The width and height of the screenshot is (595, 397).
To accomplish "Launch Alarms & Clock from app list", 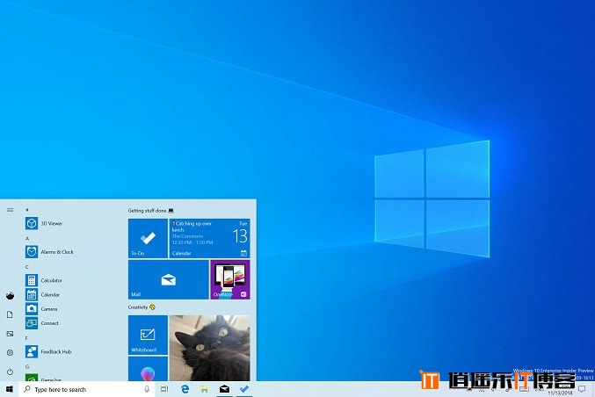I will coord(49,252).
